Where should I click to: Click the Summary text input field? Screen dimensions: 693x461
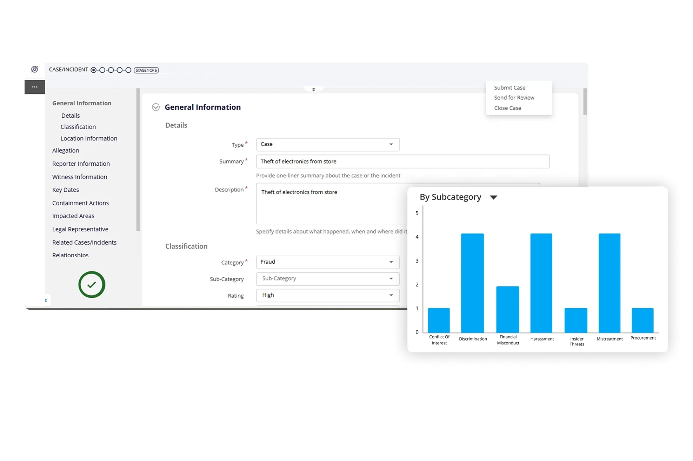click(x=402, y=162)
